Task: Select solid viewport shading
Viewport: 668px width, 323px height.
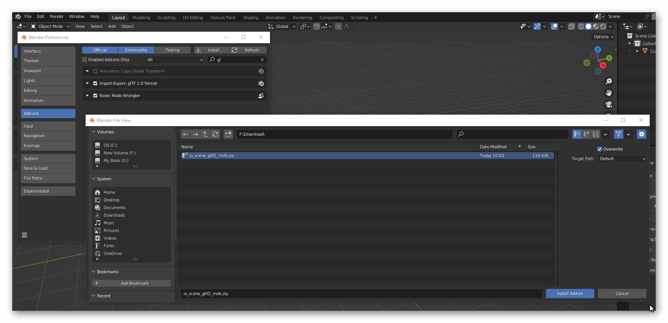Action: click(588, 26)
